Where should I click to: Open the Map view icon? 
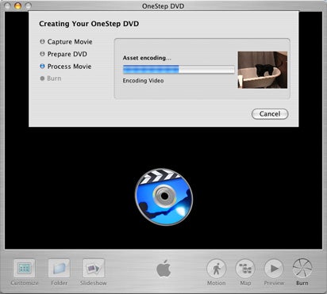[x=245, y=269]
